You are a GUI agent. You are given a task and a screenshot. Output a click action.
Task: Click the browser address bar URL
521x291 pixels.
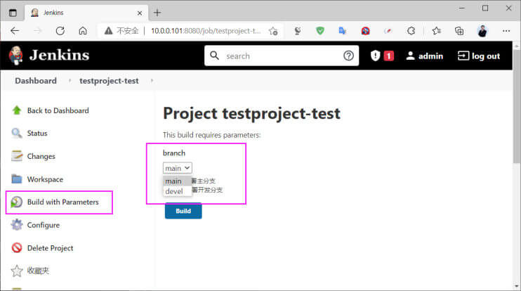click(x=206, y=31)
